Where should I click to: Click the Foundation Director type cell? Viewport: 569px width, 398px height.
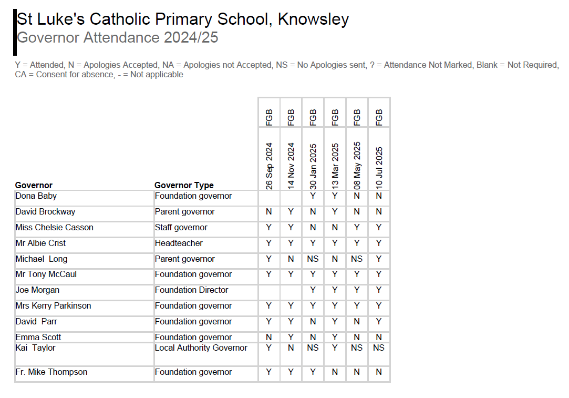point(191,290)
